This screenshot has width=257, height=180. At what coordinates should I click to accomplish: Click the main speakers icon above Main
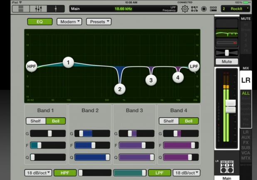pyautogui.click(x=227, y=166)
